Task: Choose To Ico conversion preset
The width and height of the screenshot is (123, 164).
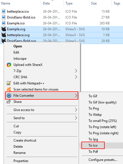Action: pos(93,145)
